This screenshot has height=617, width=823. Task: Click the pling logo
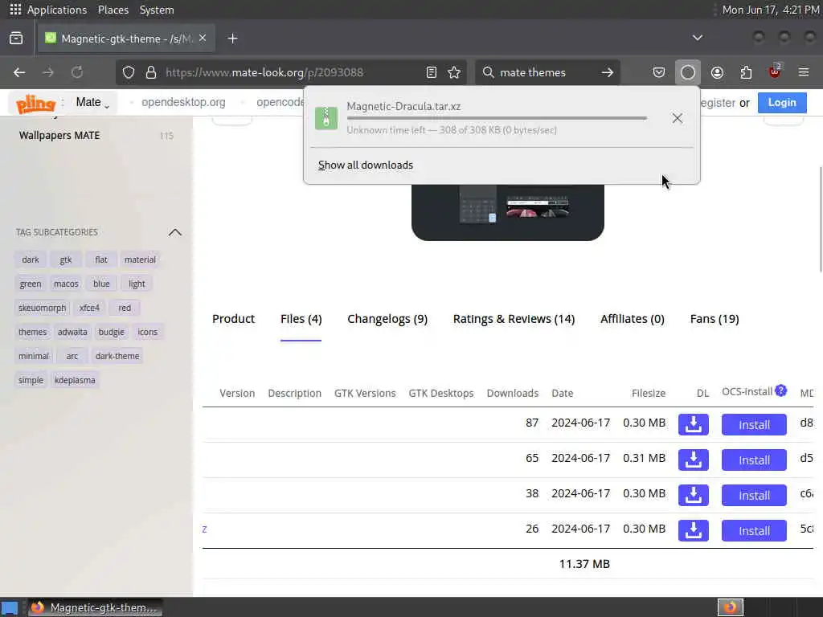coord(35,104)
